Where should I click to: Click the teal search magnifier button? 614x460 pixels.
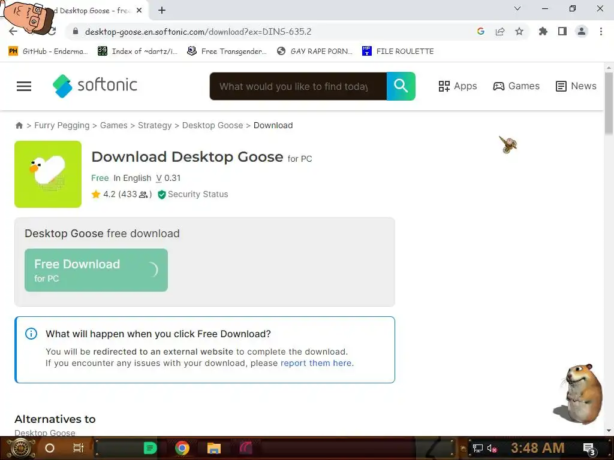(x=401, y=86)
